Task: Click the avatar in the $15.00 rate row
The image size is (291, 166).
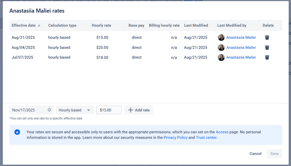Action: (x=221, y=38)
